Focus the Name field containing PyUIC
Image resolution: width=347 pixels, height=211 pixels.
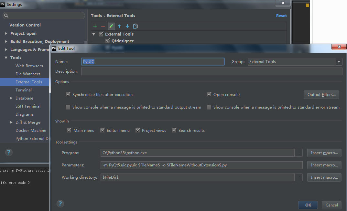click(153, 62)
